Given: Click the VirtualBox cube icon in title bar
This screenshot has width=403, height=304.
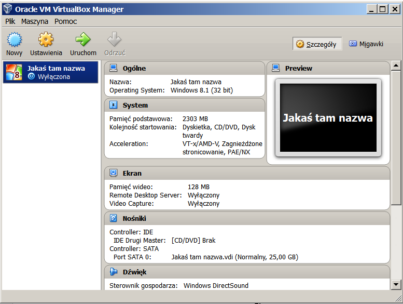Looking at the screenshot, I should 8,9.
